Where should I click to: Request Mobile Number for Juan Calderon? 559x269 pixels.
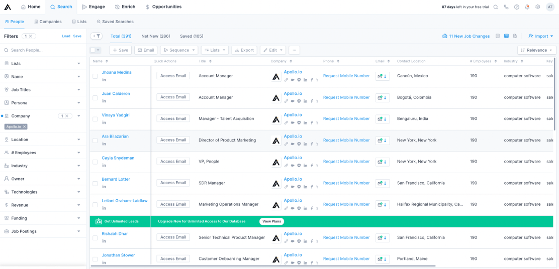[x=346, y=97]
